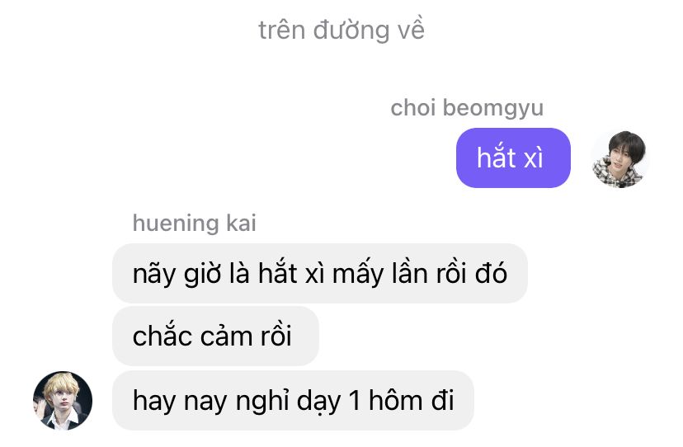Click the word "nghỉ" in the bottom bubble
The image size is (683, 447).
pyautogui.click(x=262, y=401)
